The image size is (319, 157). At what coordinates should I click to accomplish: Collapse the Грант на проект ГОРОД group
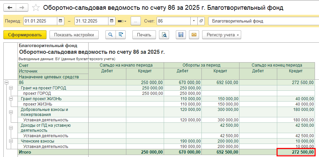tap(11, 88)
